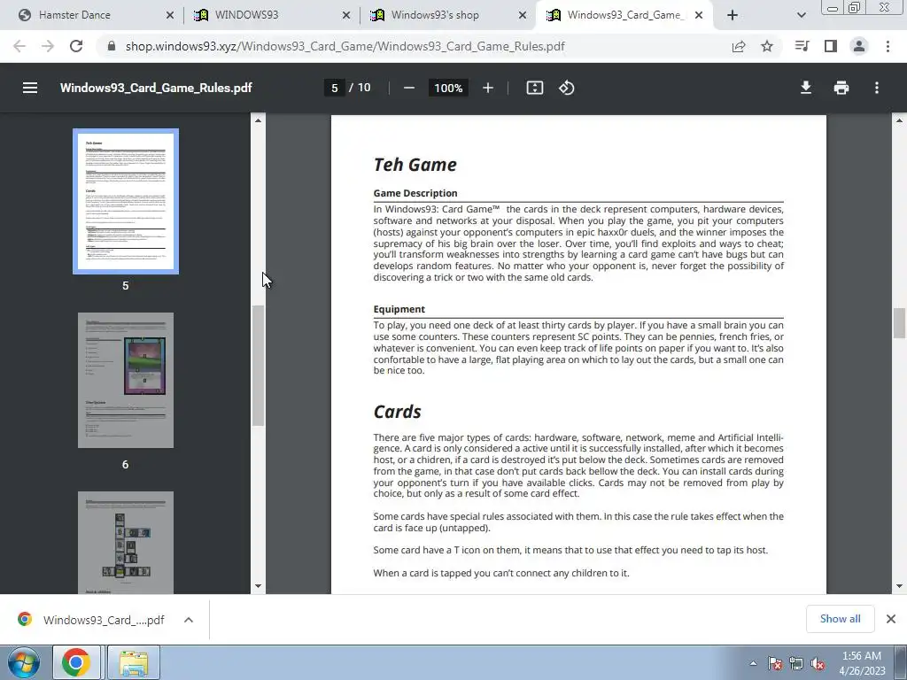Open the Windows Start menu
907x680 pixels.
[x=24, y=662]
